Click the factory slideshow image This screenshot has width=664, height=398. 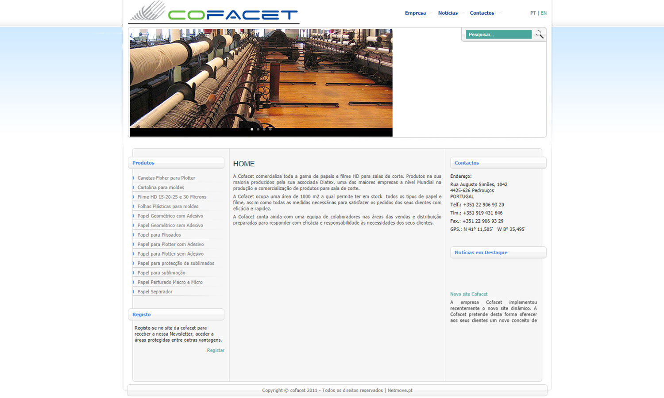261,78
